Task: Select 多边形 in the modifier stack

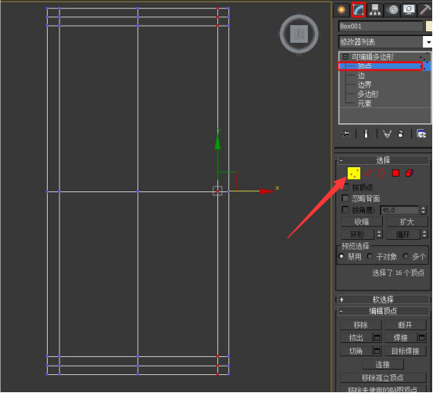Action: 368,94
